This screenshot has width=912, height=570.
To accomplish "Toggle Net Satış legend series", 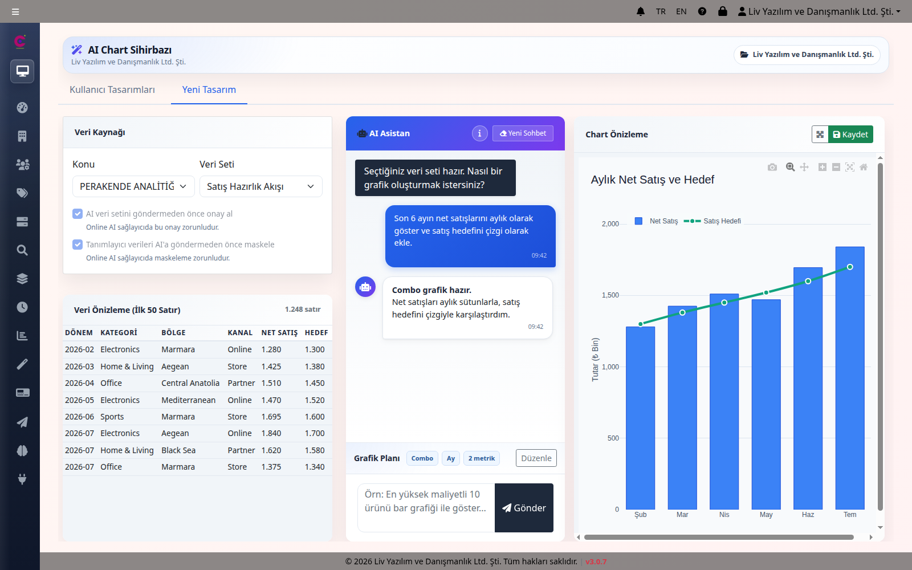I will (657, 221).
